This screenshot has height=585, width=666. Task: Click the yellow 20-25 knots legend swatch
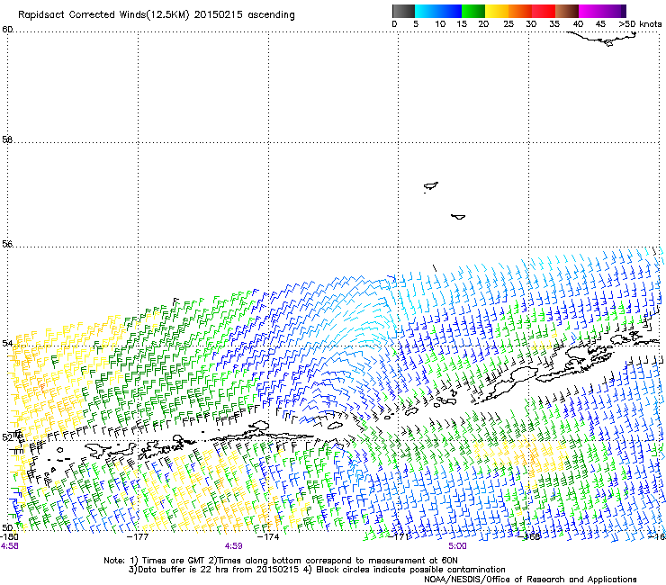click(497, 11)
